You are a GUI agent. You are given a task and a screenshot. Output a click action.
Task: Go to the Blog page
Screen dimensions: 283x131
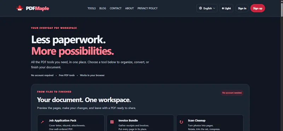click(103, 8)
